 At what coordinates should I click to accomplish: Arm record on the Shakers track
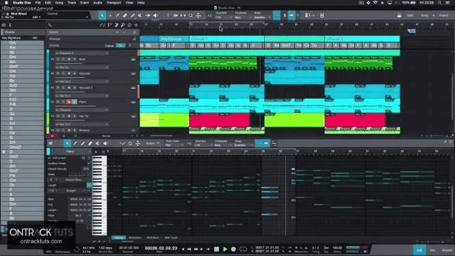pyautogui.click(x=69, y=130)
